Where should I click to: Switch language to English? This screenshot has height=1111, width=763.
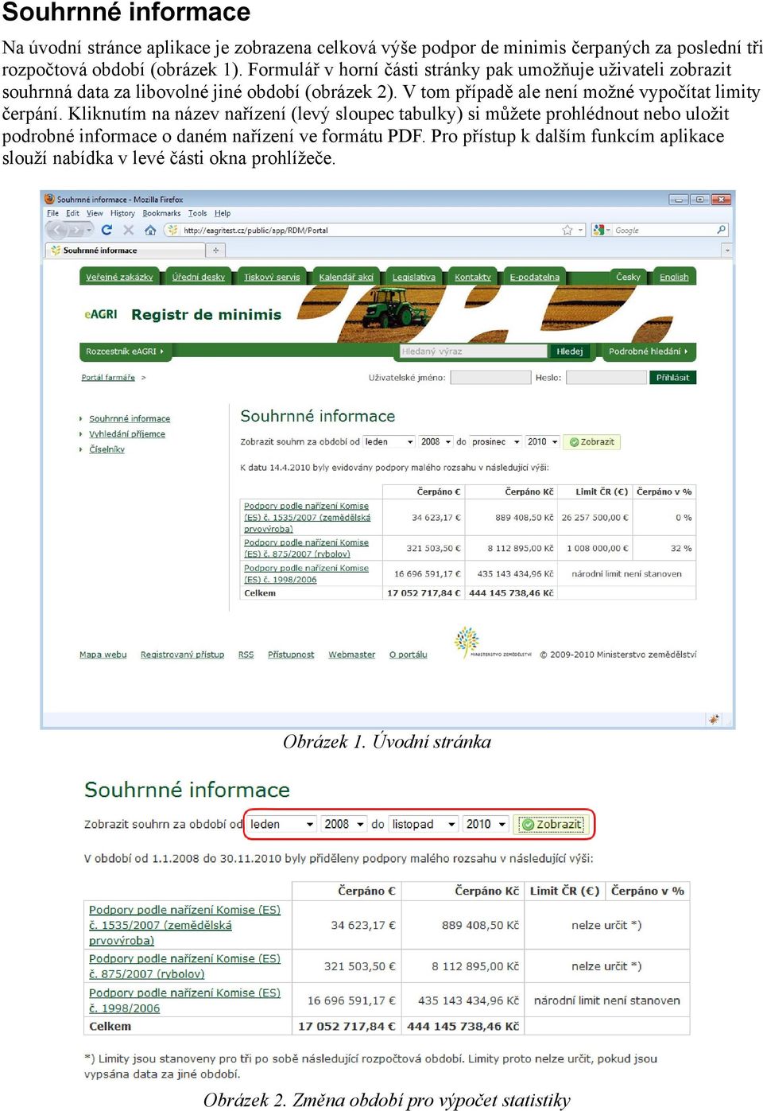(x=674, y=276)
